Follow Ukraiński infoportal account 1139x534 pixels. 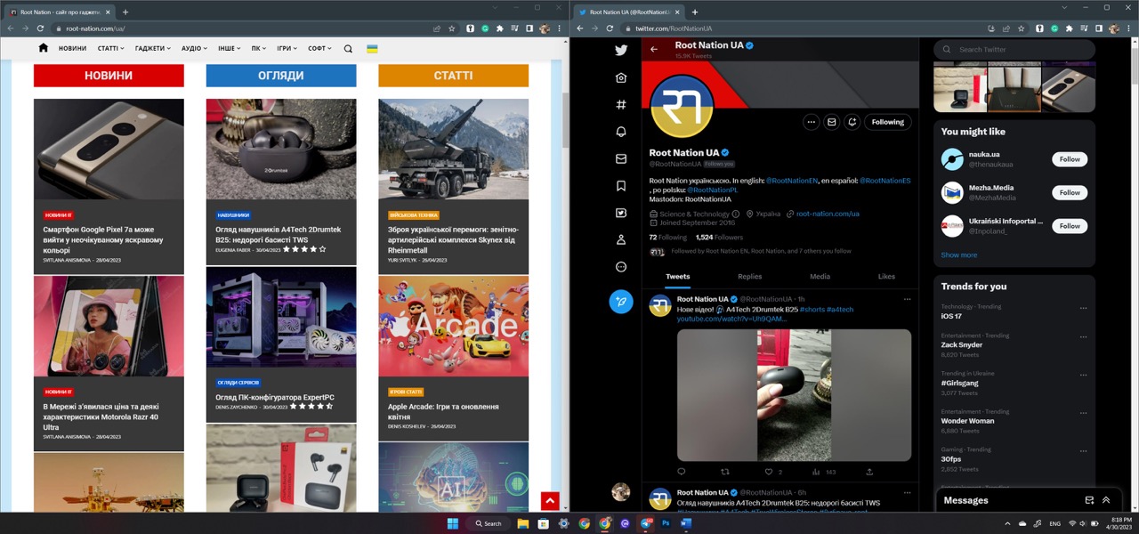point(1070,226)
